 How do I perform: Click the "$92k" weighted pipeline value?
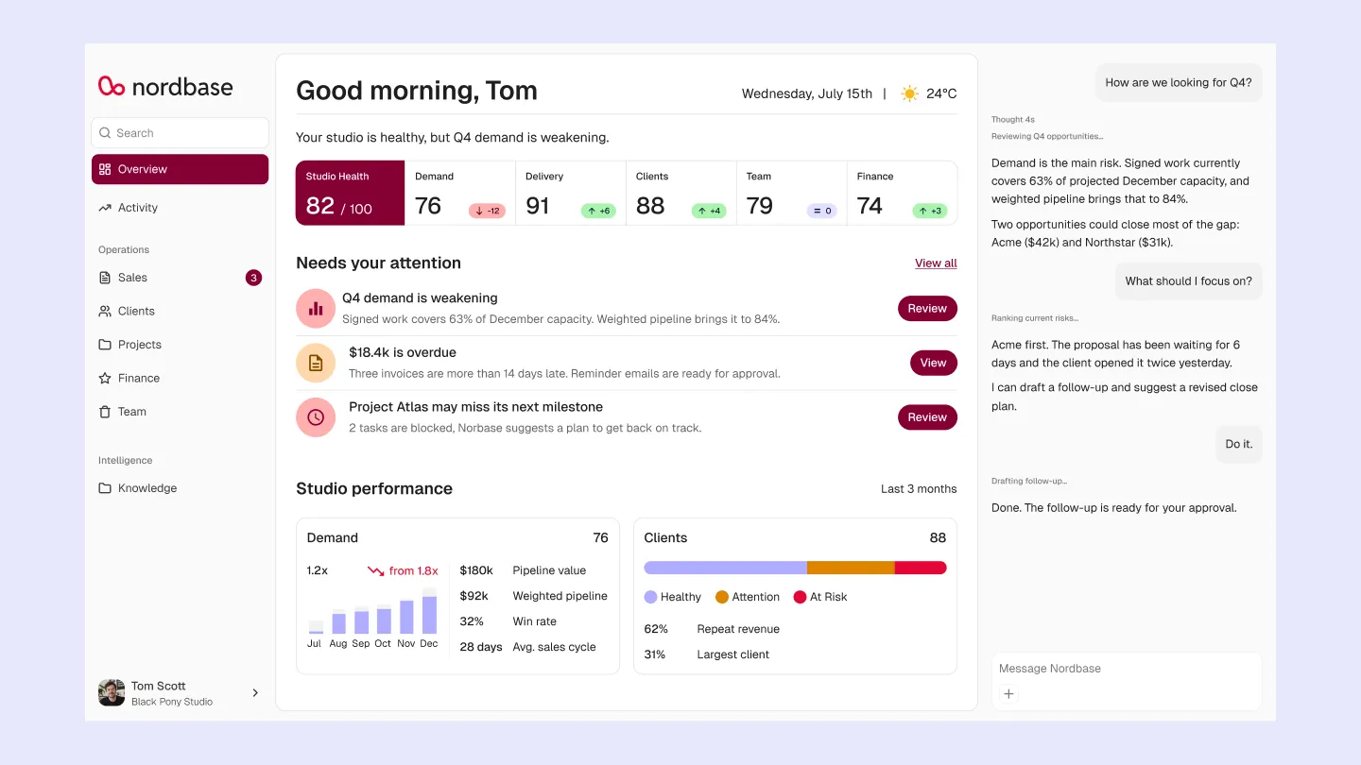point(474,596)
